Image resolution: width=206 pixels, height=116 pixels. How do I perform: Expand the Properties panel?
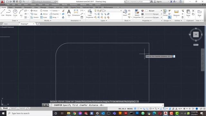point(147,21)
